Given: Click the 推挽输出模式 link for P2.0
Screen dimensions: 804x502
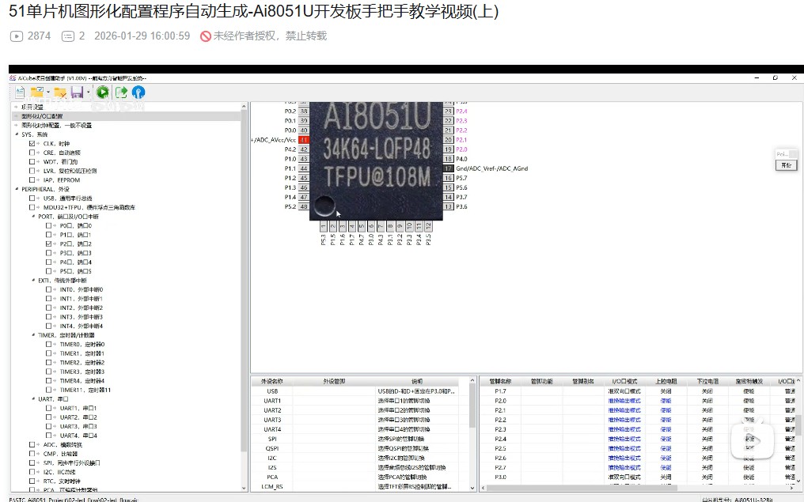Looking at the screenshot, I should (624, 401).
